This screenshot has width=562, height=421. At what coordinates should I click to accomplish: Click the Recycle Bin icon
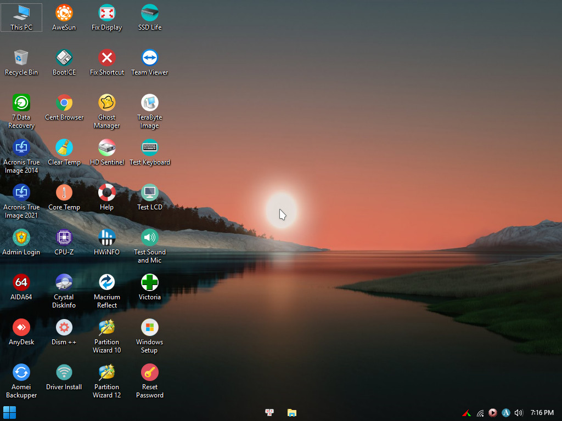[21, 58]
